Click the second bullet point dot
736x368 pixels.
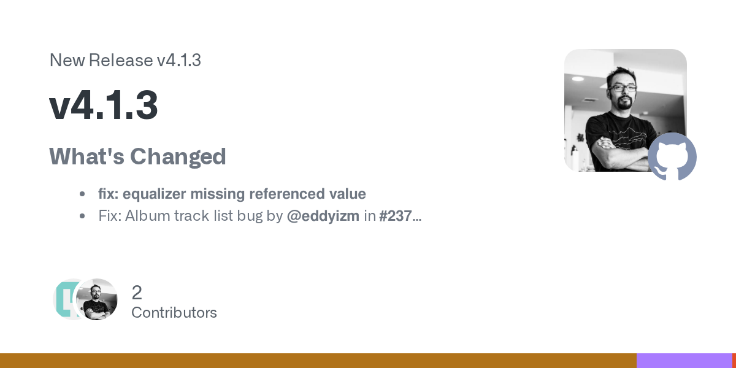click(82, 216)
